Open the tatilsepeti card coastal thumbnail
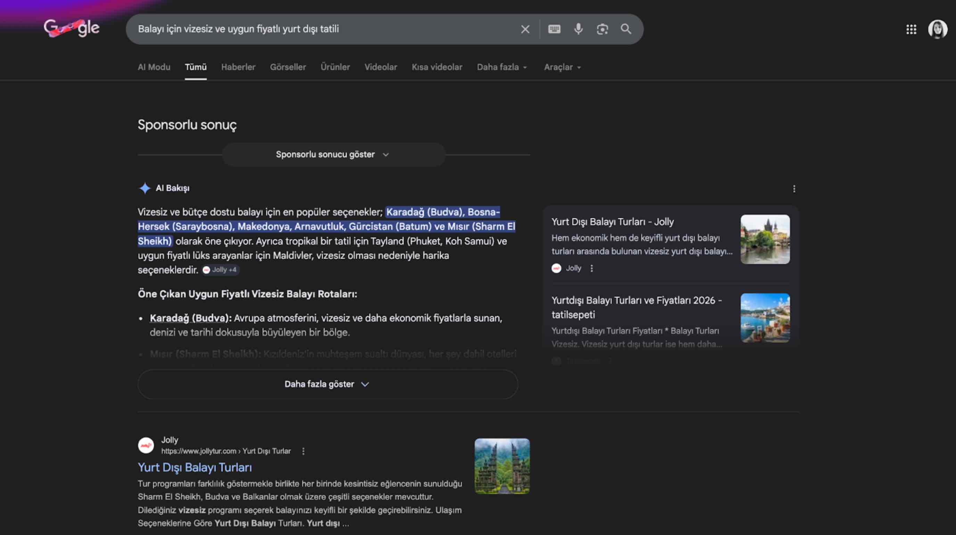The height and width of the screenshot is (535, 956). pyautogui.click(x=765, y=318)
